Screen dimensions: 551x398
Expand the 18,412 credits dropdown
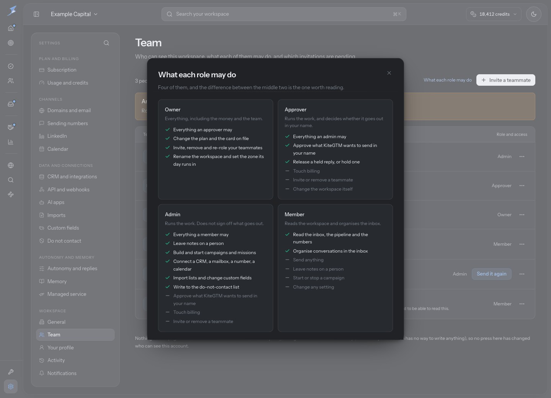(x=494, y=14)
